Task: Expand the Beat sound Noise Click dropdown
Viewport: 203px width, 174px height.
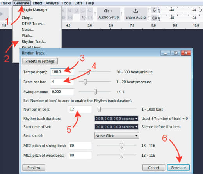Action: 117,136
